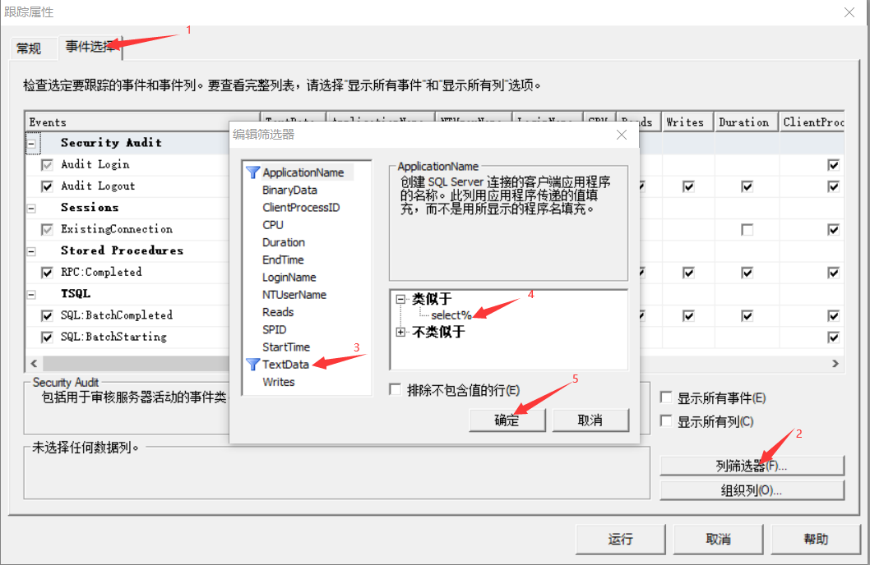This screenshot has height=565, width=870.
Task: Click the 帮助 button
Action: click(816, 539)
